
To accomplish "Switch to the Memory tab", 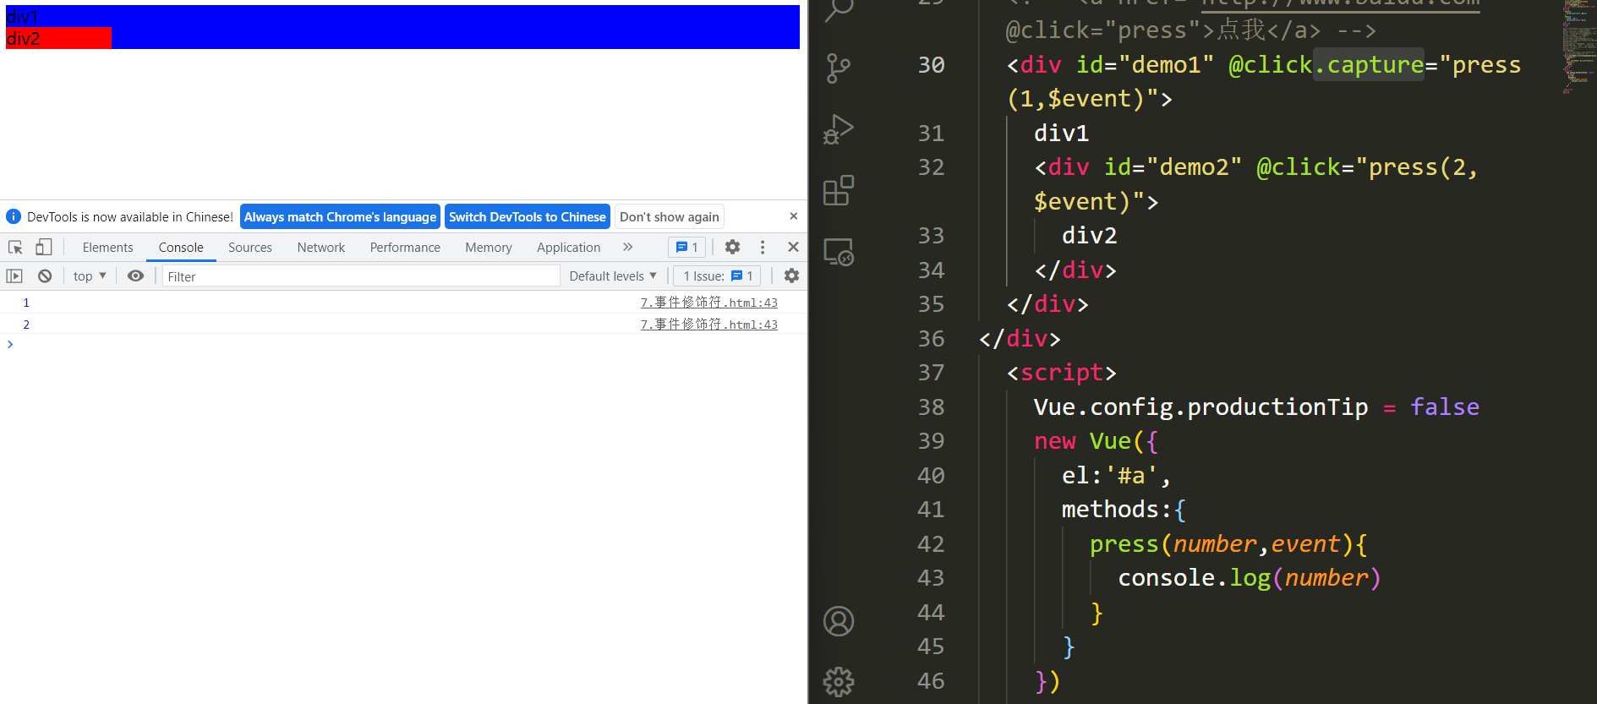I will [x=489, y=247].
